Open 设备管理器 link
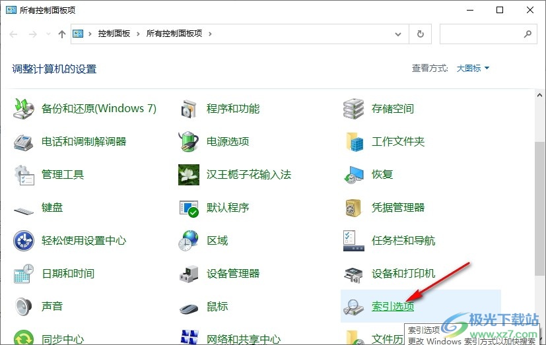 (x=233, y=273)
